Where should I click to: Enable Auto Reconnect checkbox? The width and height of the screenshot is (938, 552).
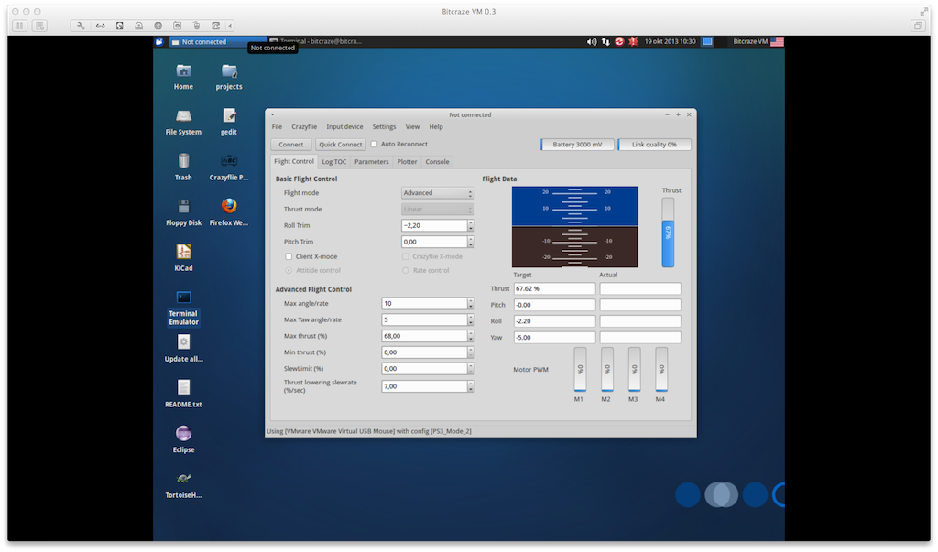374,144
